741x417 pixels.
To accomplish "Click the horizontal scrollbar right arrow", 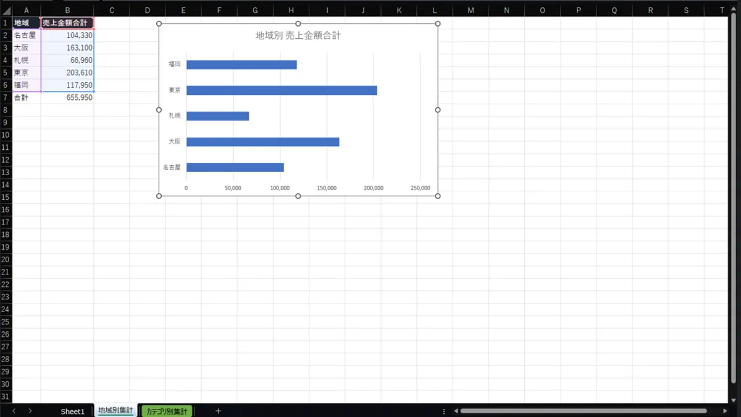I will [x=726, y=411].
